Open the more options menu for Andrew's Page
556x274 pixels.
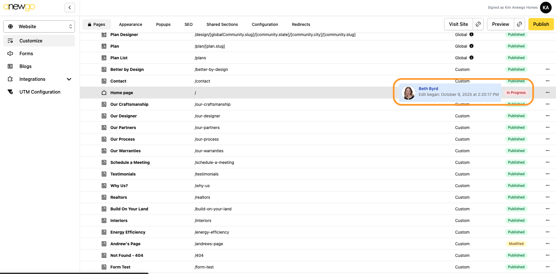547,243
